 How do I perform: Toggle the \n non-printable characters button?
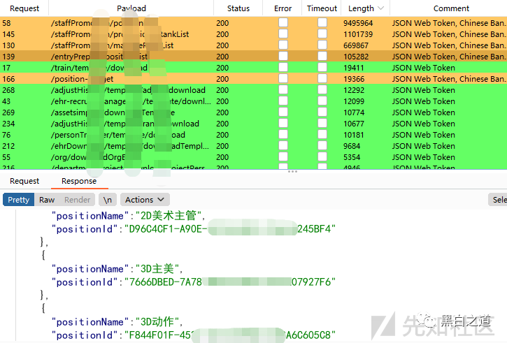pos(108,200)
